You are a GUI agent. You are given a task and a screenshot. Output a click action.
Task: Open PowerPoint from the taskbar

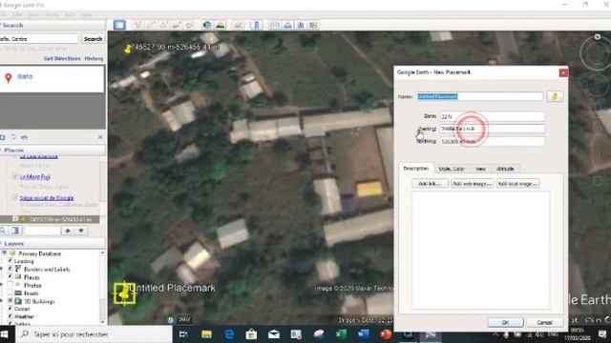coord(386,334)
